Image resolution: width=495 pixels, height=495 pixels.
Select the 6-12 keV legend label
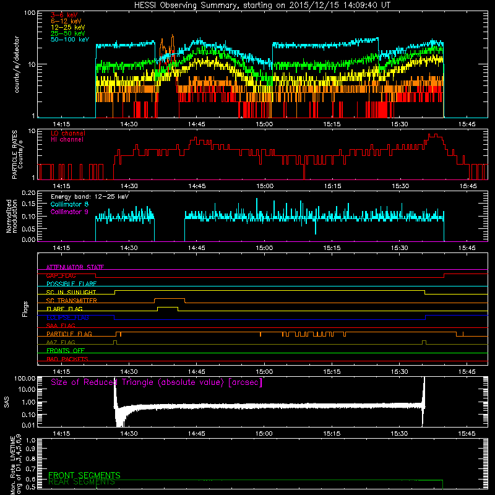[66, 21]
